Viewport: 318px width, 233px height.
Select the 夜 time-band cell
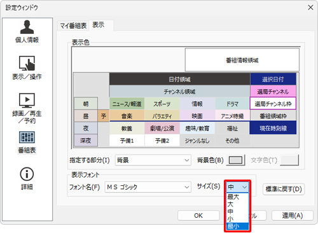point(86,128)
